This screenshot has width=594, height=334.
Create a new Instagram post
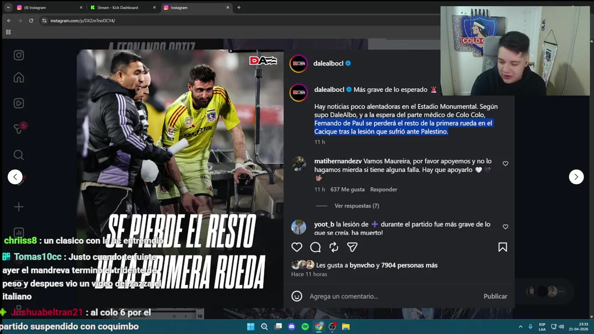click(19, 207)
